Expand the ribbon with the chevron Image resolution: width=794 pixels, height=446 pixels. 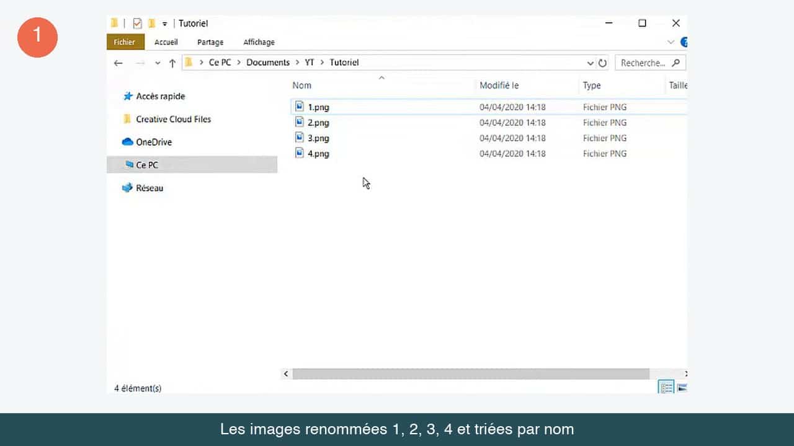click(671, 42)
